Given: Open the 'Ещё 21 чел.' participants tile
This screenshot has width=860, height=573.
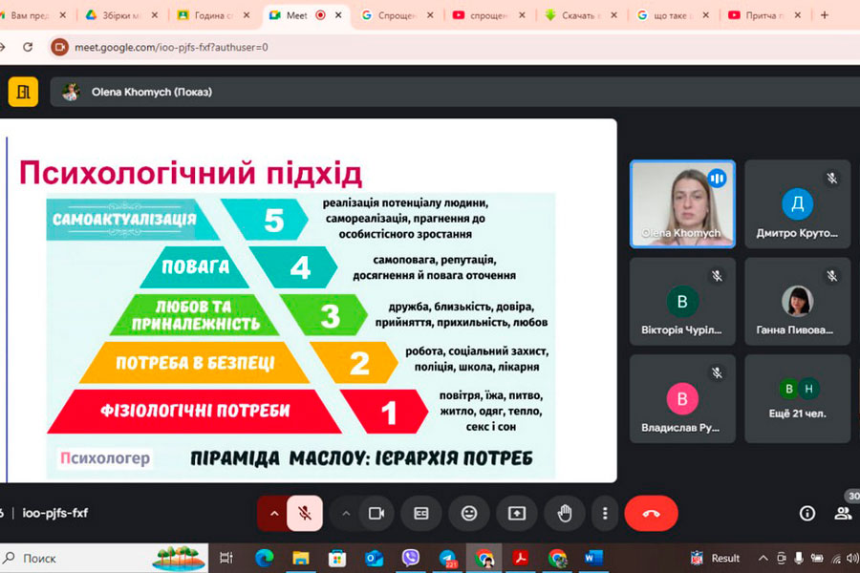Looking at the screenshot, I should [x=797, y=398].
